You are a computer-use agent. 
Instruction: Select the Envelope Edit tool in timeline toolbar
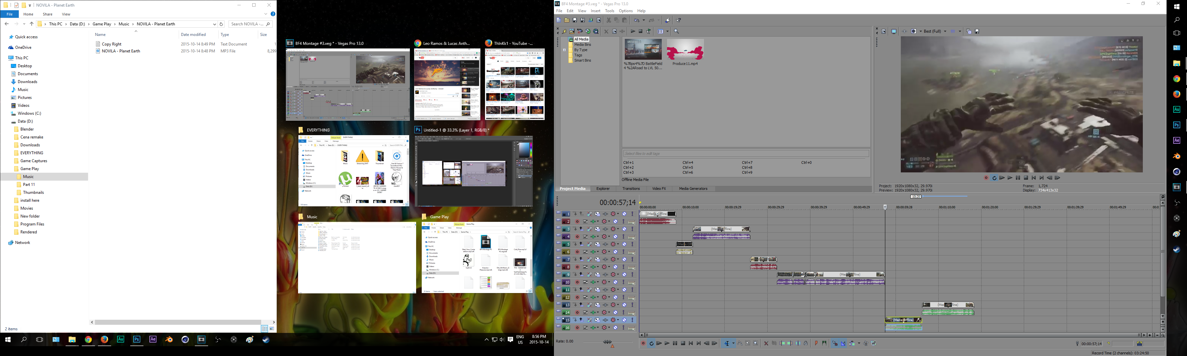click(740, 343)
